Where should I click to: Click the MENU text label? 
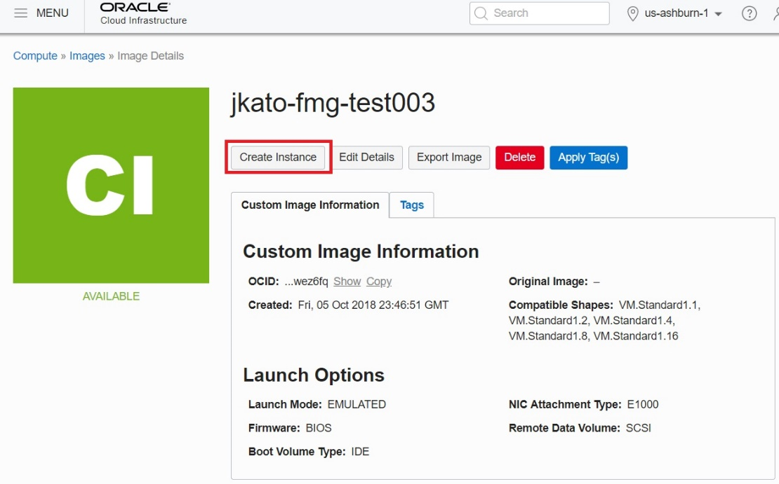click(53, 13)
